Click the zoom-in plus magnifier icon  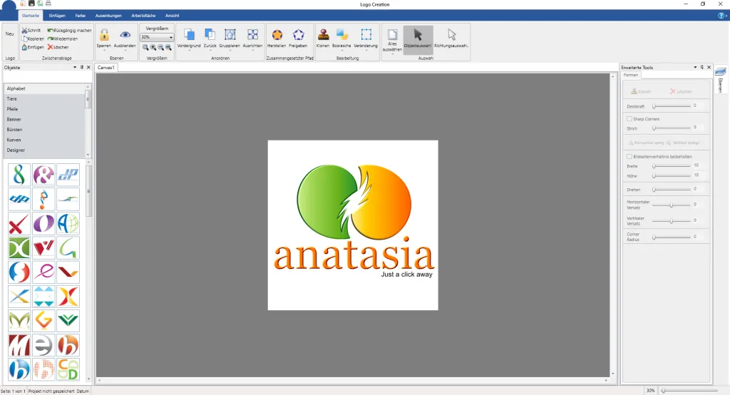153,48
